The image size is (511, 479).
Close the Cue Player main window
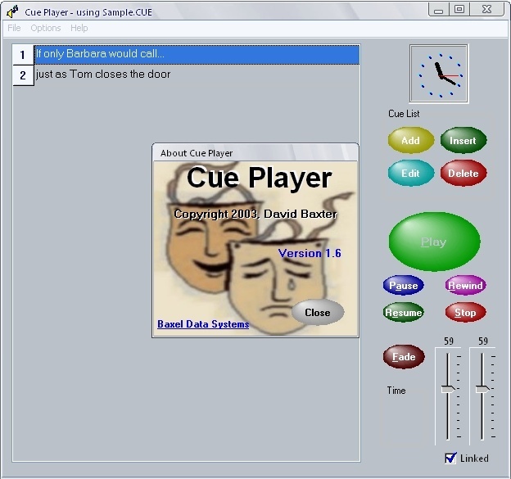click(487, 10)
